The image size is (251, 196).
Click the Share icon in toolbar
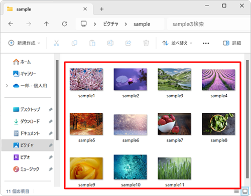pos(128,43)
